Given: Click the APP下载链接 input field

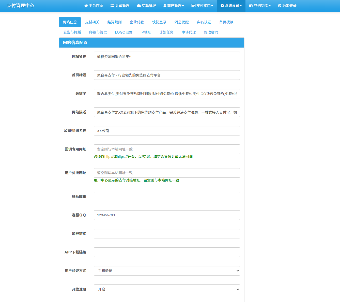Looking at the screenshot, I should [x=167, y=252].
